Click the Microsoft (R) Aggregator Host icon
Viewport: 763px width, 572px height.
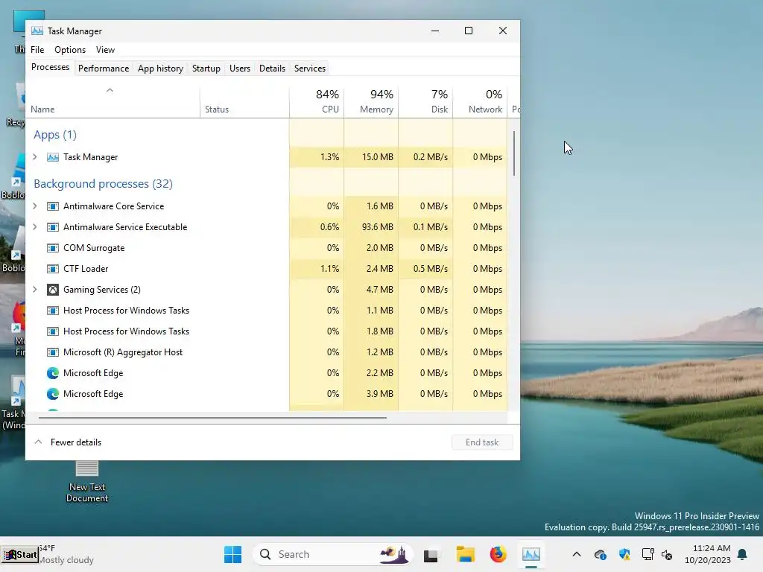(x=53, y=352)
